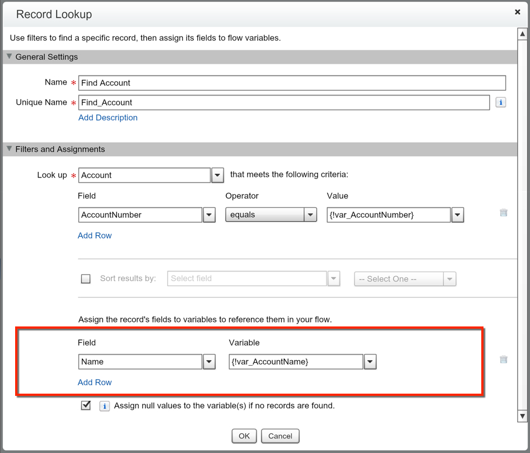
Task: Open the {!var_AccountName} variable dropdown
Action: [x=370, y=362]
